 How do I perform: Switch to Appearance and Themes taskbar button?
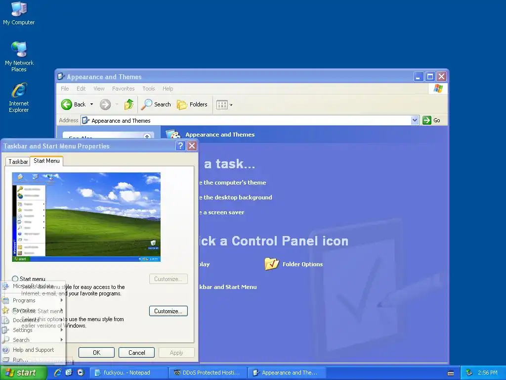[x=287, y=373]
